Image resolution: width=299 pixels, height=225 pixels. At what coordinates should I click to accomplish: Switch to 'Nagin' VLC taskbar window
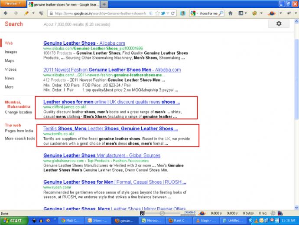click(x=205, y=221)
